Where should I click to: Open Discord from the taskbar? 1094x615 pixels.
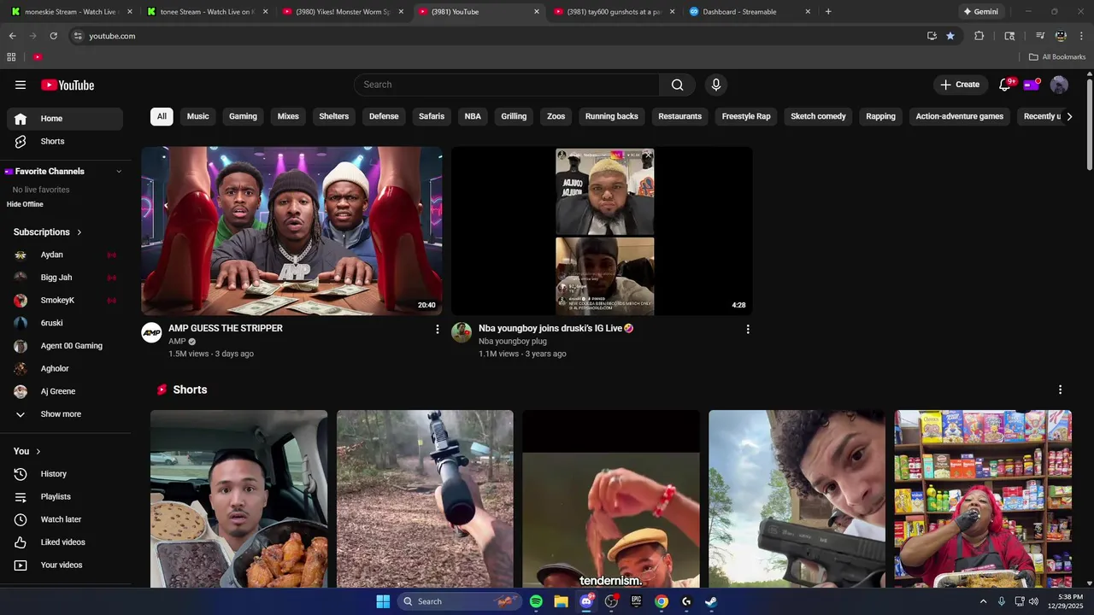point(586,601)
